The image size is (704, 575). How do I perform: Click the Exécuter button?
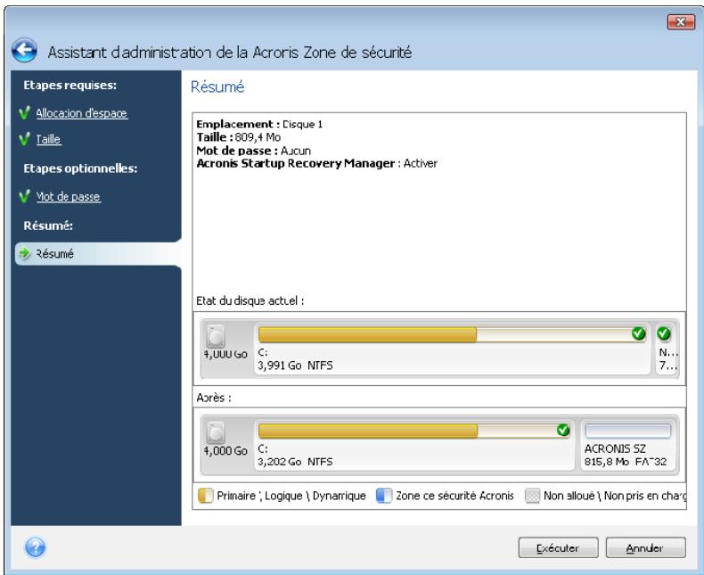coord(558,547)
